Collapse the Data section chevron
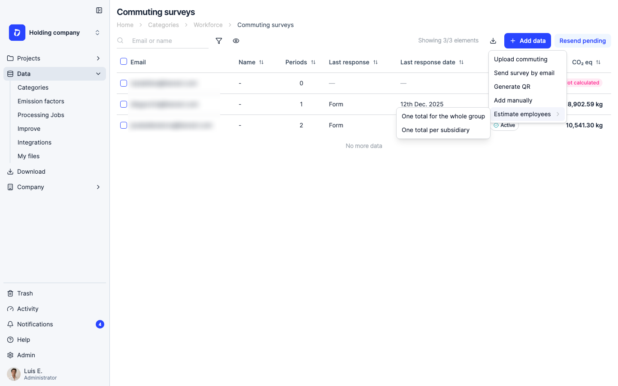This screenshot has height=386, width=618. [98, 74]
